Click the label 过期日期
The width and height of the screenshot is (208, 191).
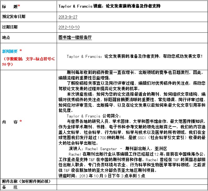point(10,27)
